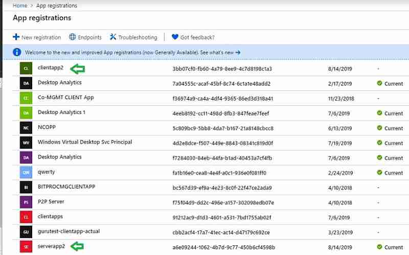Click the gurutest-clientapp-actual tile icon
Viewport: 409px width, 255px height.
pyautogui.click(x=26, y=232)
